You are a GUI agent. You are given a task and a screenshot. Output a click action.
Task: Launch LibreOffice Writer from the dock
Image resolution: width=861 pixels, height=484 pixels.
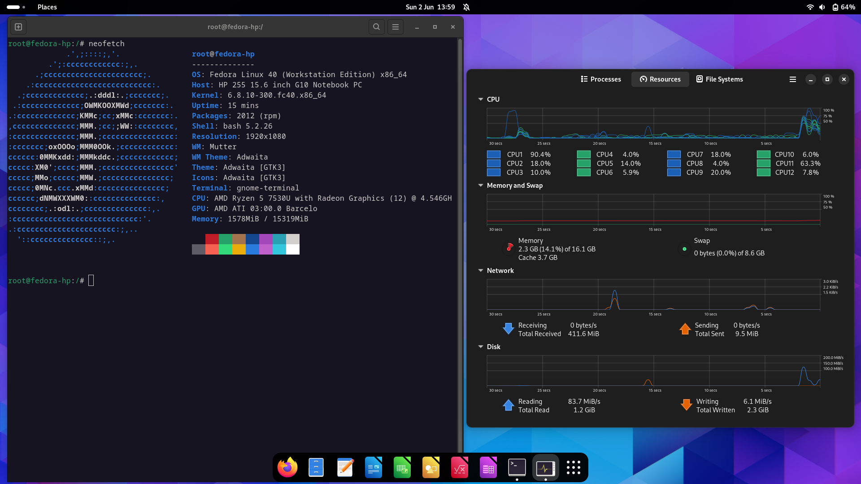click(x=374, y=468)
